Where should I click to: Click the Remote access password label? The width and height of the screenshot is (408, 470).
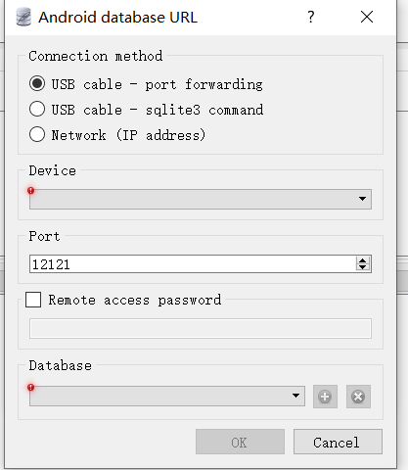[x=135, y=300]
